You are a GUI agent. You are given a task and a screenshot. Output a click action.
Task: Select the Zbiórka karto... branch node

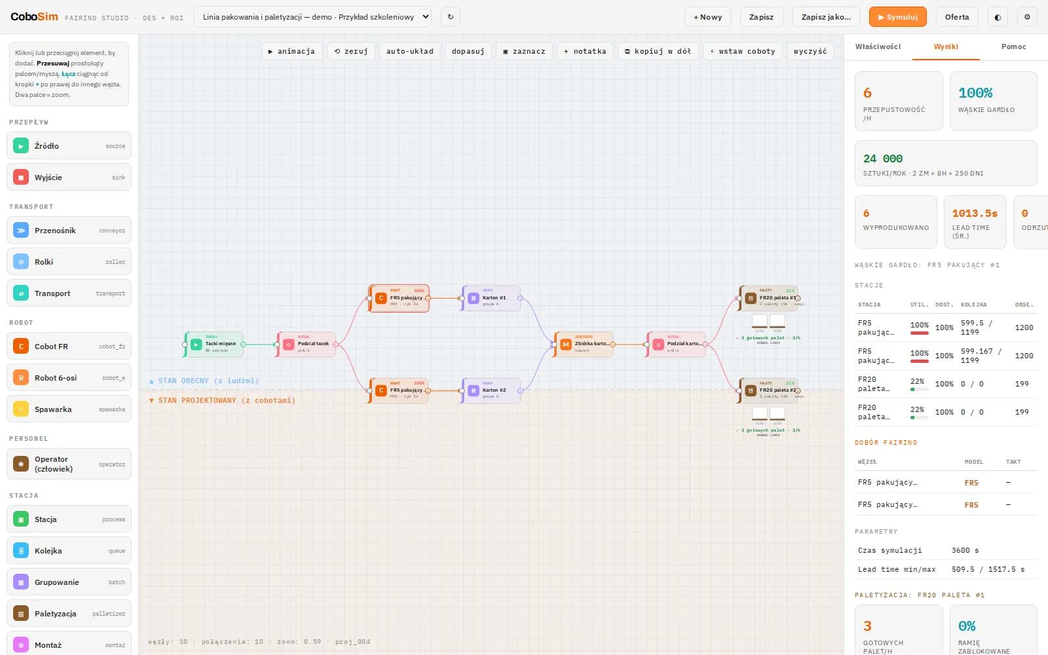coord(584,345)
